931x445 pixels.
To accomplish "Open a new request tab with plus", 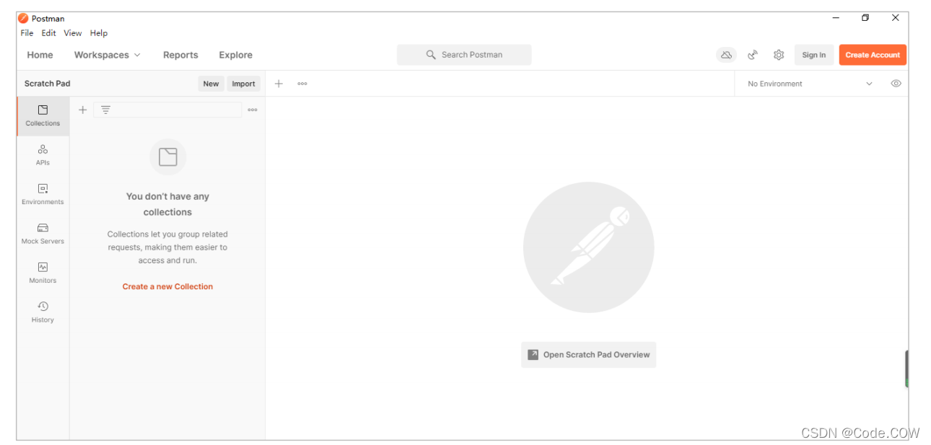I will pyautogui.click(x=279, y=84).
